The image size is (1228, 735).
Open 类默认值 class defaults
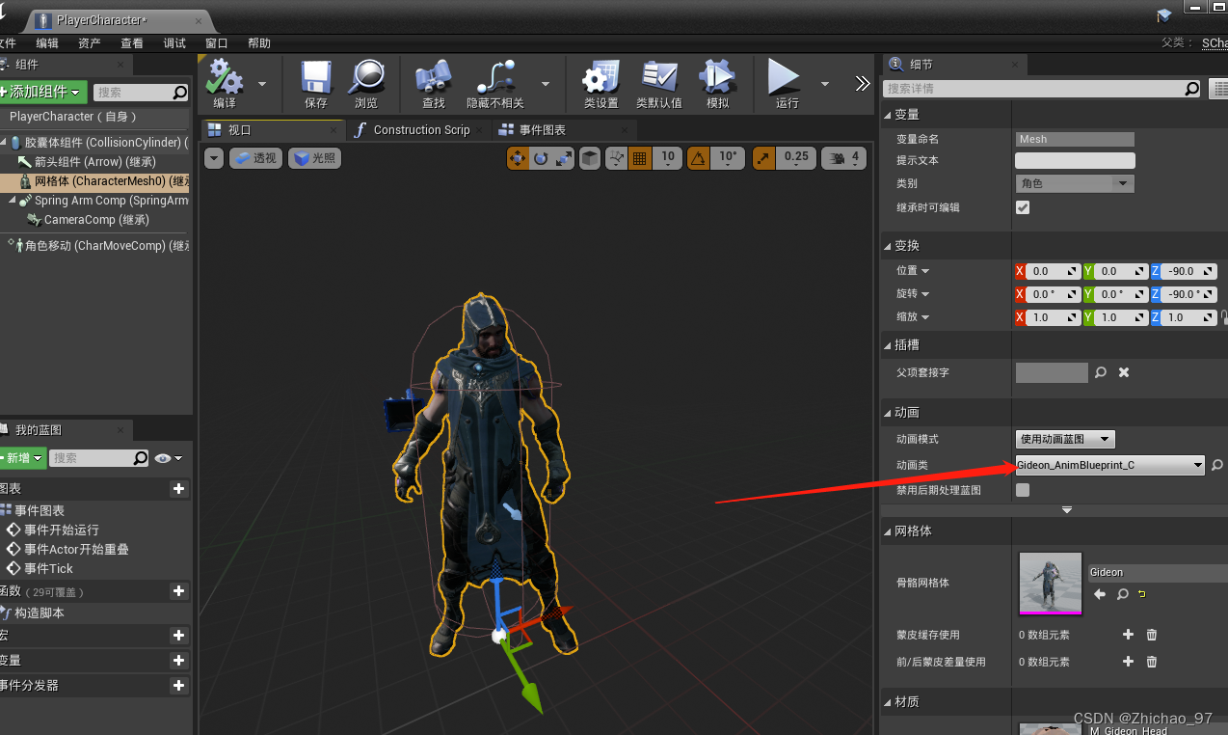pyautogui.click(x=659, y=84)
